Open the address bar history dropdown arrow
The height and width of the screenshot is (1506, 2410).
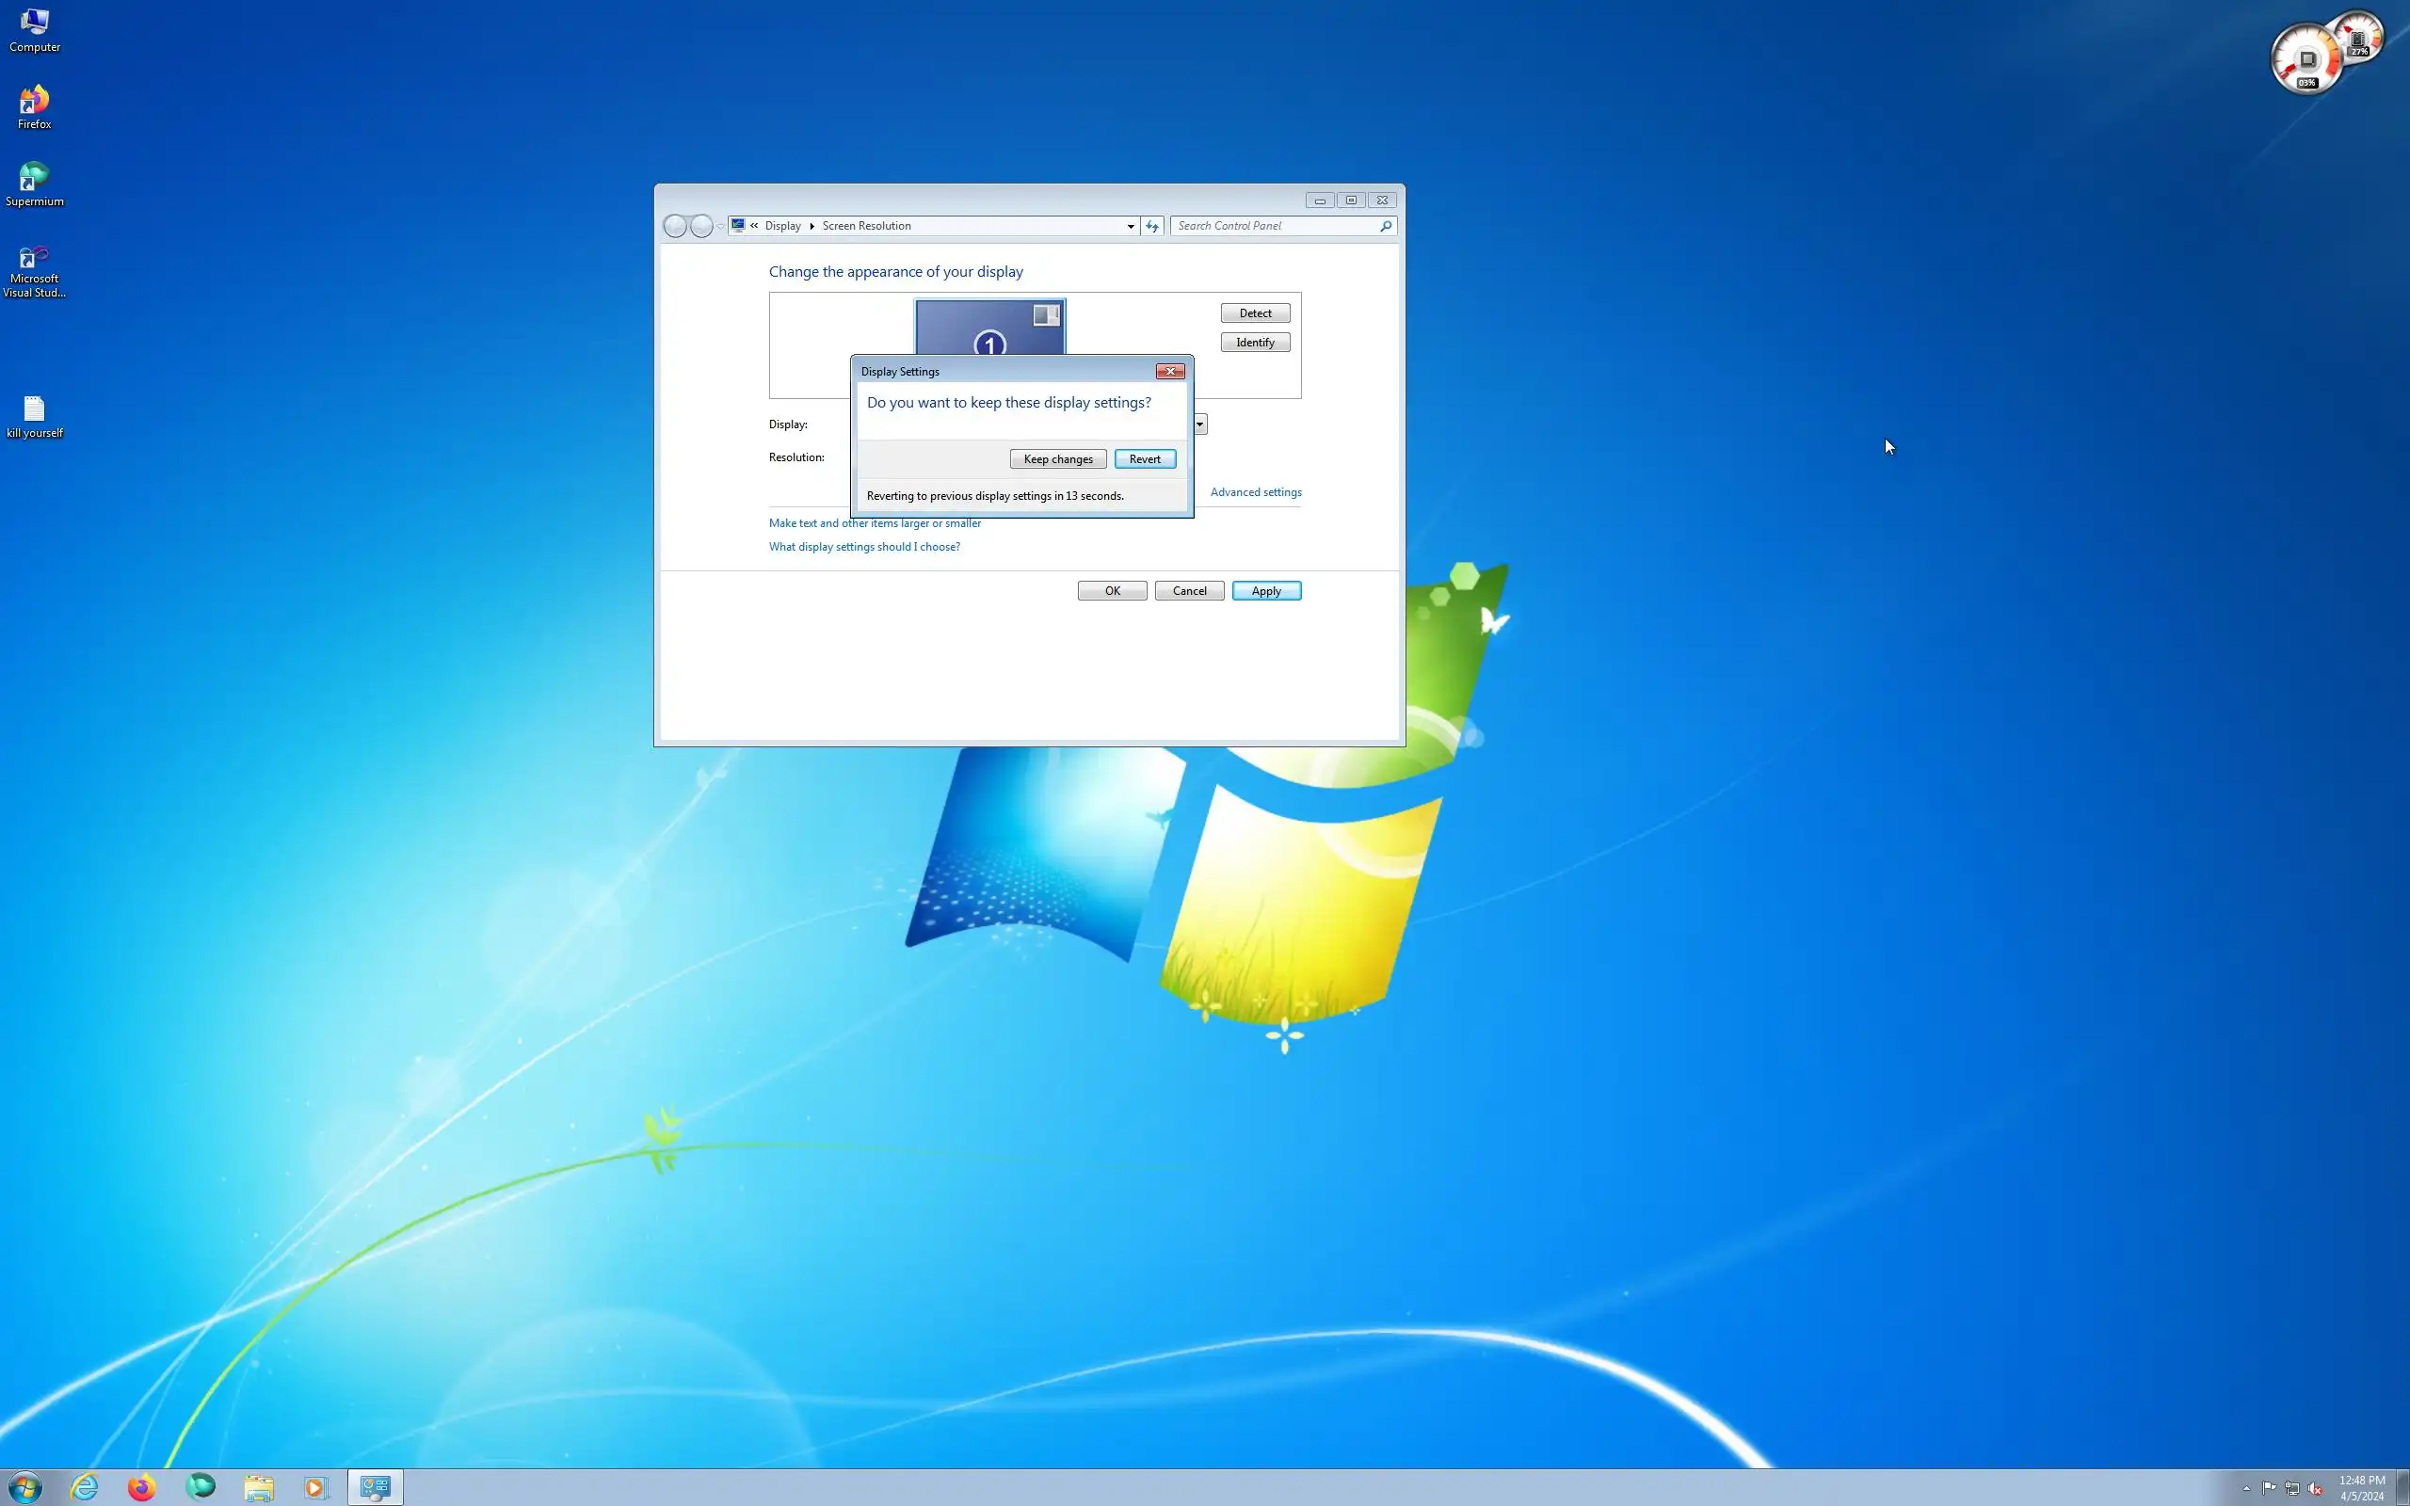(x=1131, y=226)
